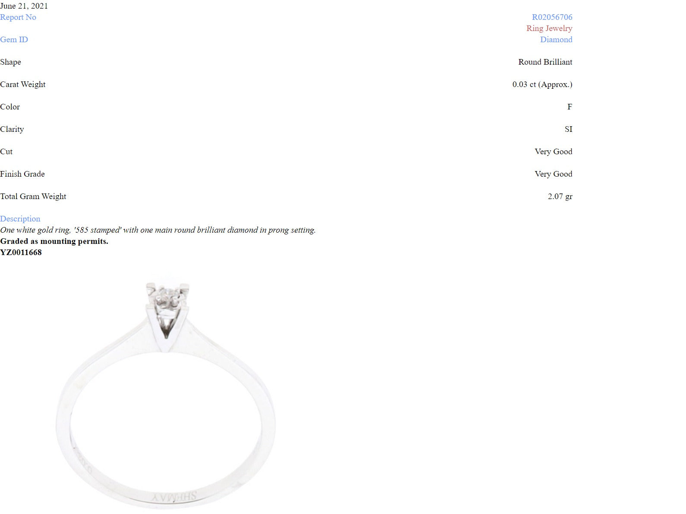
Task: Select the Round Brilliant shape value
Action: (x=545, y=62)
